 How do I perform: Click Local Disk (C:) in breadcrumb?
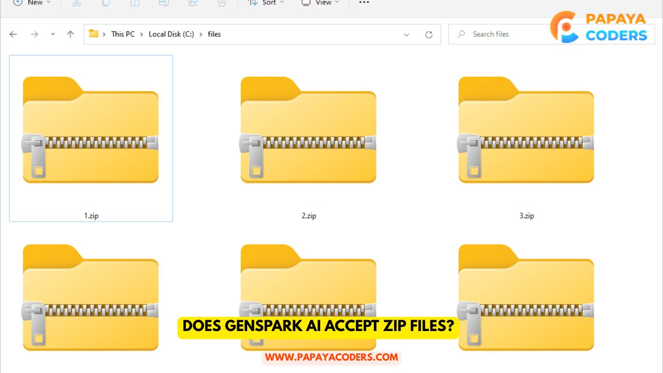pyautogui.click(x=171, y=34)
